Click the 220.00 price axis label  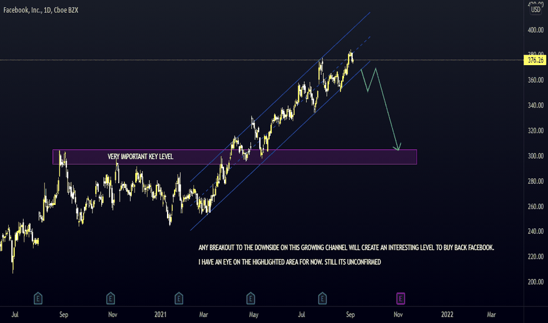536,257
